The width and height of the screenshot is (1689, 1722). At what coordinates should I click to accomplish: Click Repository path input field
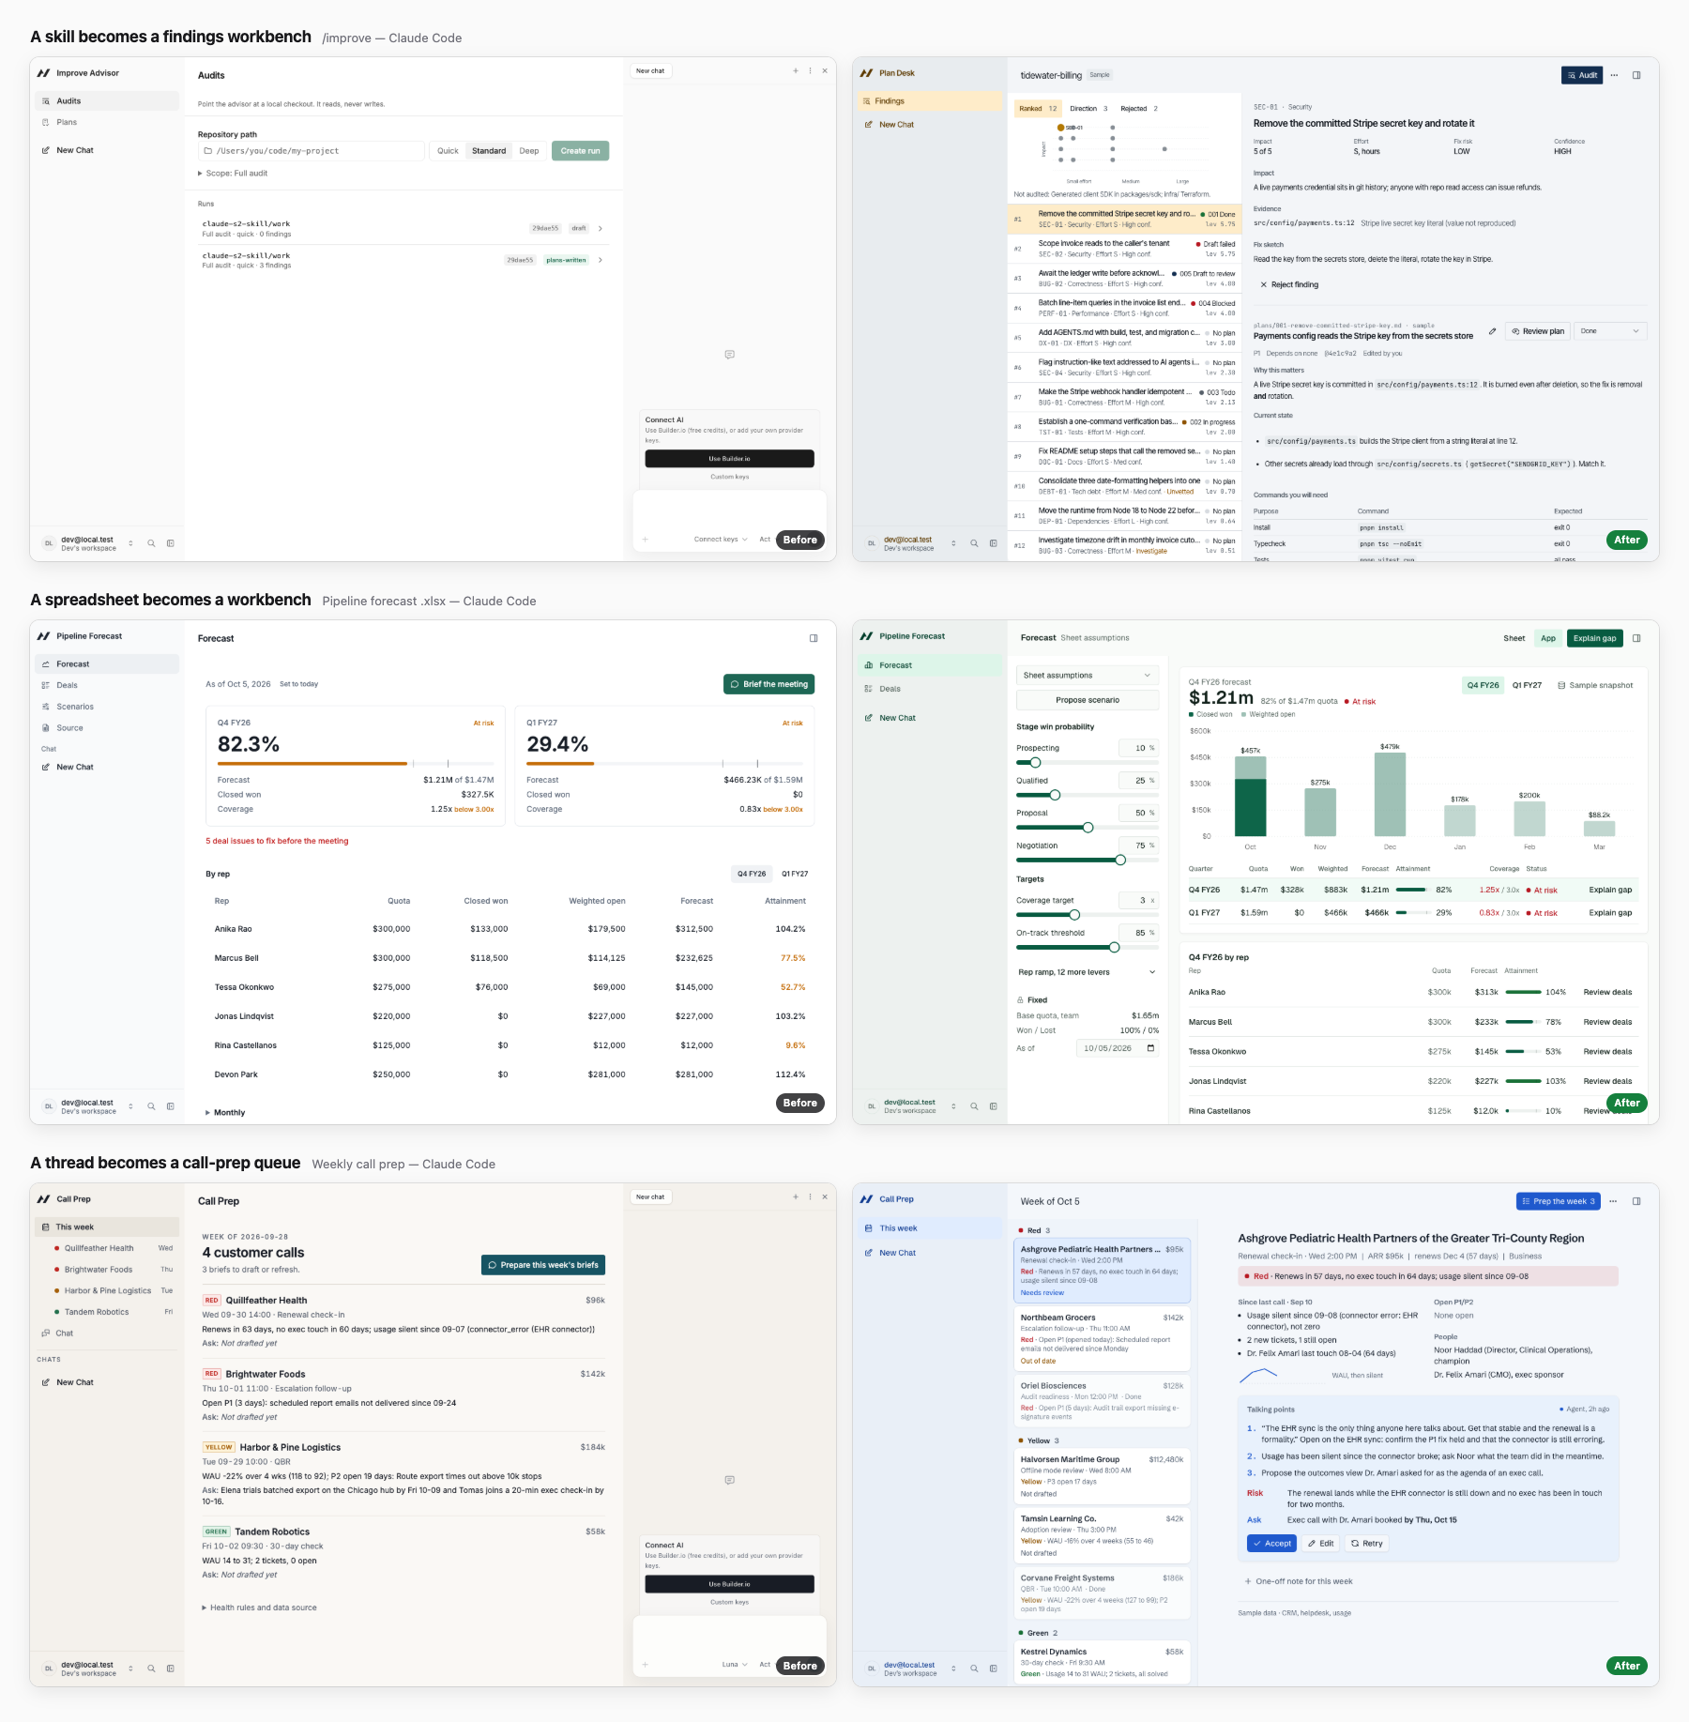311,151
